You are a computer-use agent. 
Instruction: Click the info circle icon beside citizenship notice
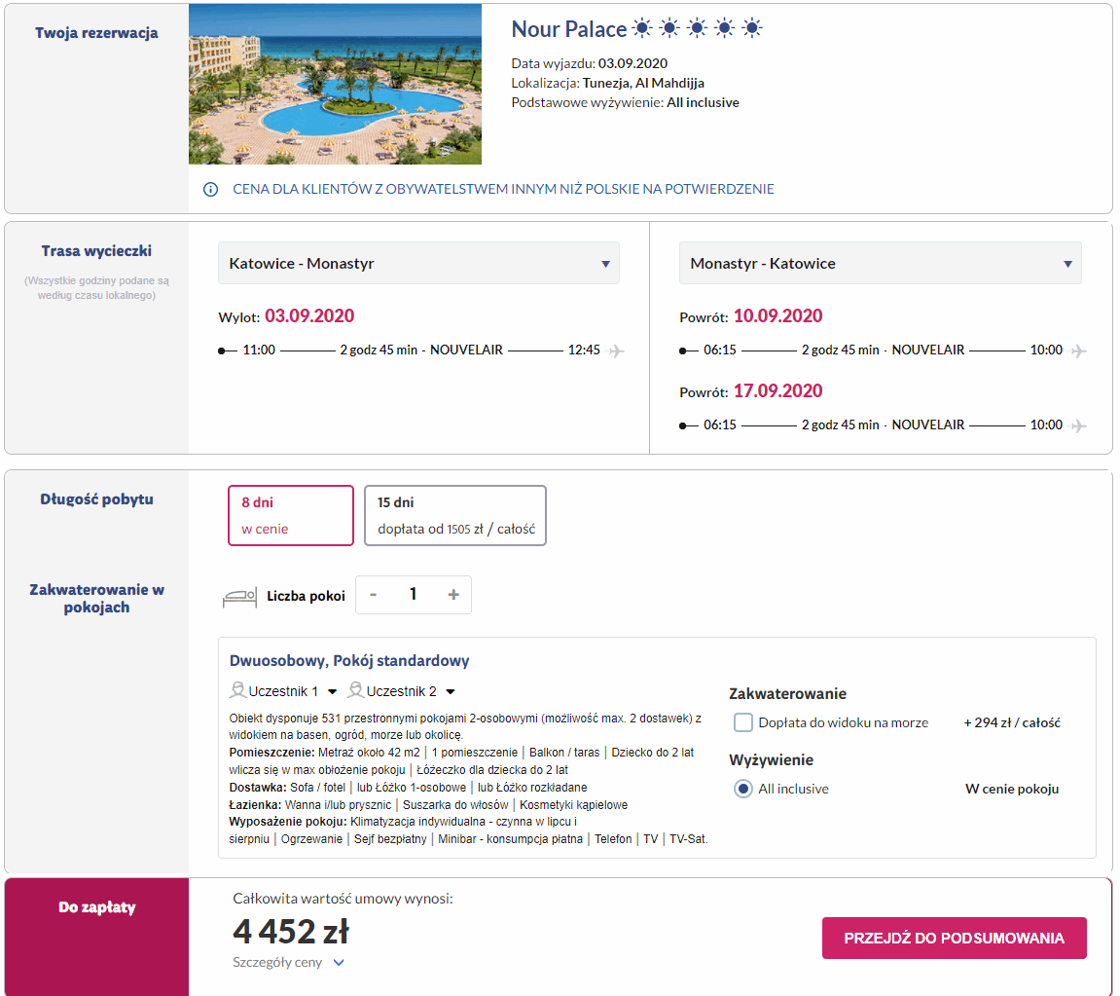[211, 189]
